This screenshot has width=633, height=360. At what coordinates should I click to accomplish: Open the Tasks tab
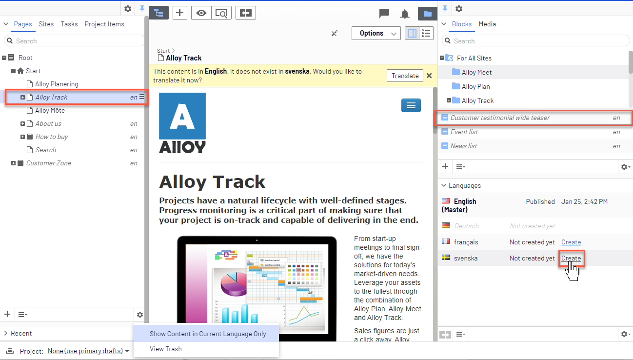click(69, 24)
